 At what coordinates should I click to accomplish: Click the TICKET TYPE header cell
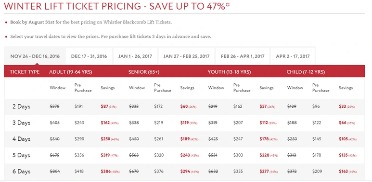[x=25, y=72]
